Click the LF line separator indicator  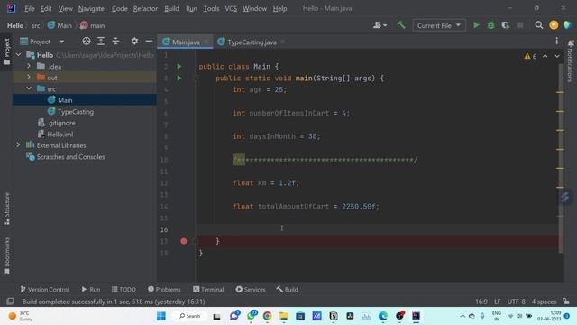[x=497, y=302]
